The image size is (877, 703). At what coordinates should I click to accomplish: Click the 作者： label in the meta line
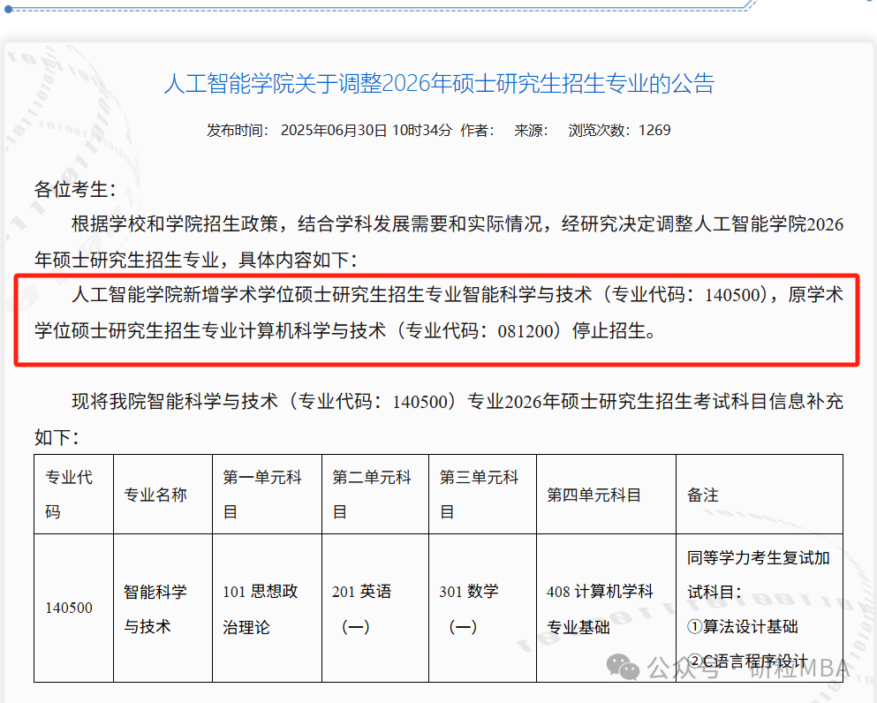click(x=477, y=131)
